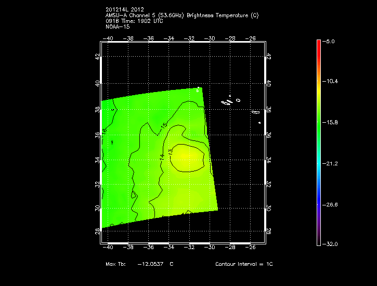Click the contour label 16 near left edge

pos(105,131)
